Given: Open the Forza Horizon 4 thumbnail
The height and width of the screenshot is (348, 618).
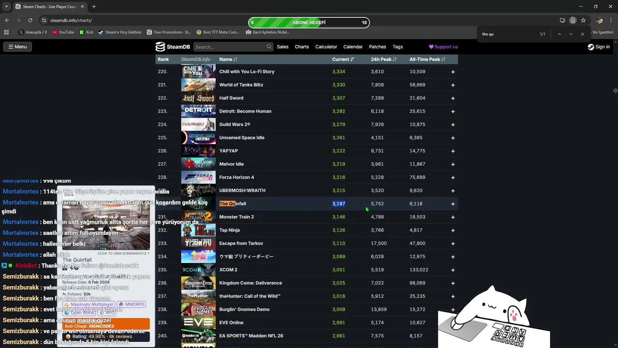Looking at the screenshot, I should tap(198, 177).
